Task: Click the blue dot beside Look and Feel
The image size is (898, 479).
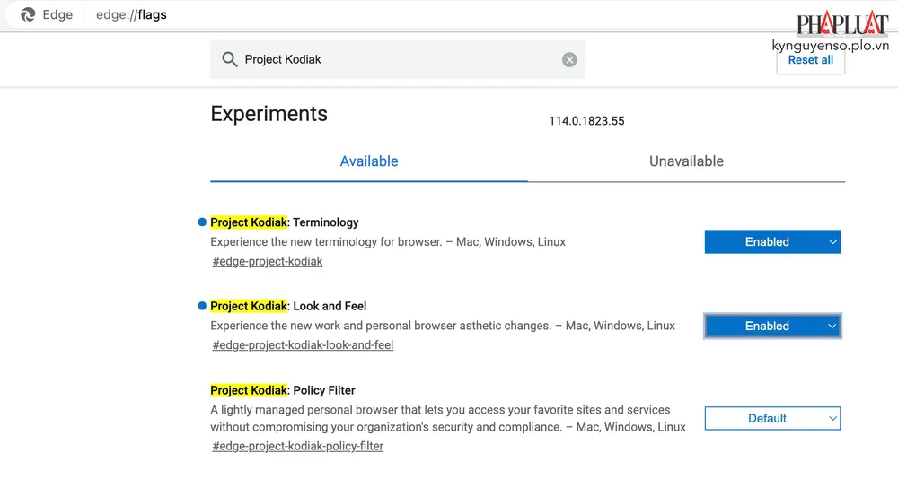Action: [x=202, y=306]
